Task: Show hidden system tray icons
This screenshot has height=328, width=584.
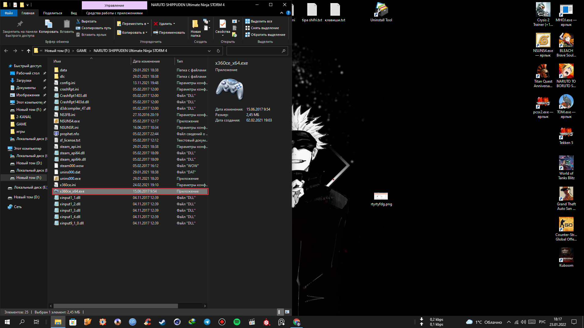Action: 509,322
